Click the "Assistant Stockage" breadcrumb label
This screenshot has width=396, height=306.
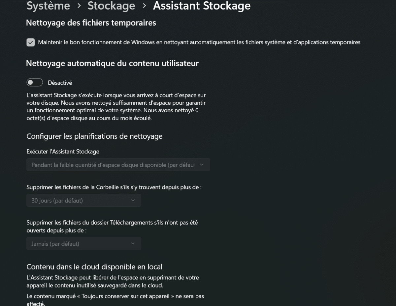201,6
